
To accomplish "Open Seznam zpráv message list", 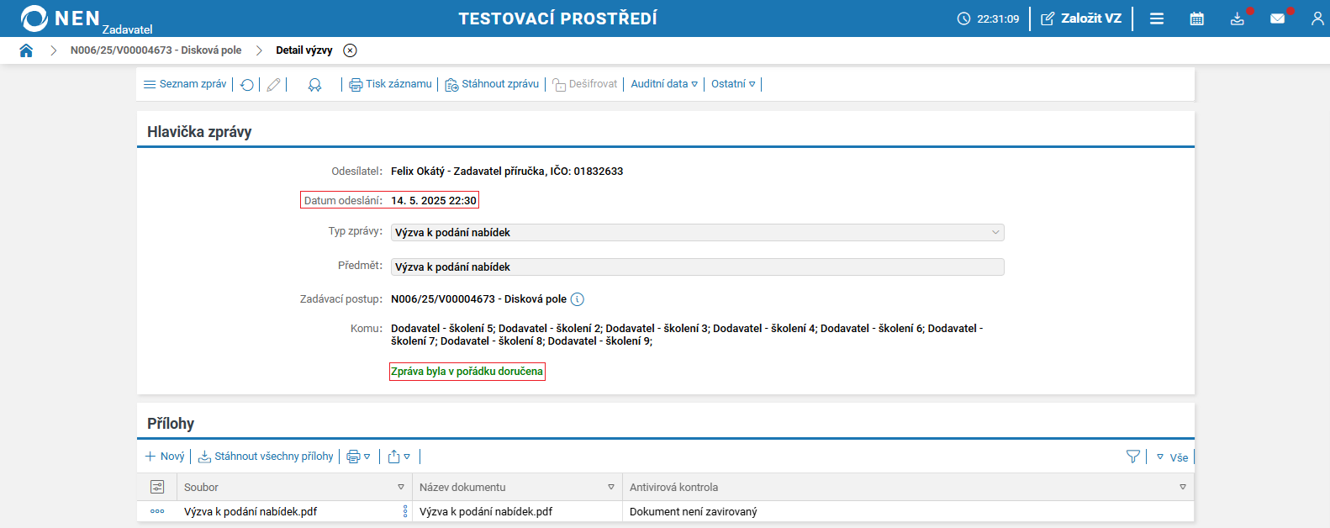I will pos(185,84).
